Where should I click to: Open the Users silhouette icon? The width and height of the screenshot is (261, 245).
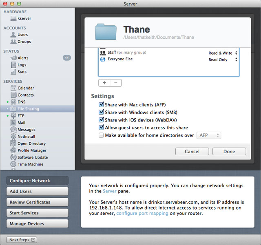[13, 35]
